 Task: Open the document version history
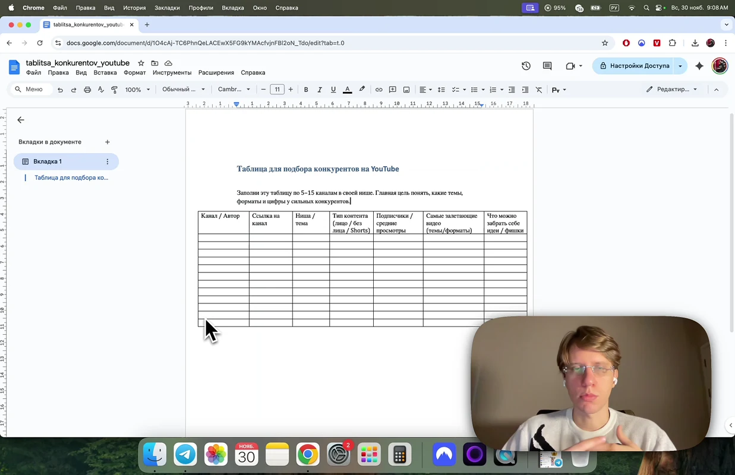pos(526,66)
